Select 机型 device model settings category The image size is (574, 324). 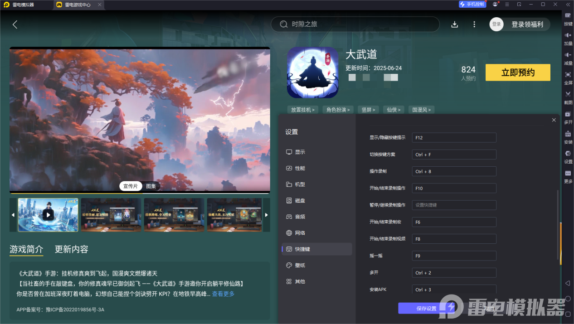point(317,184)
